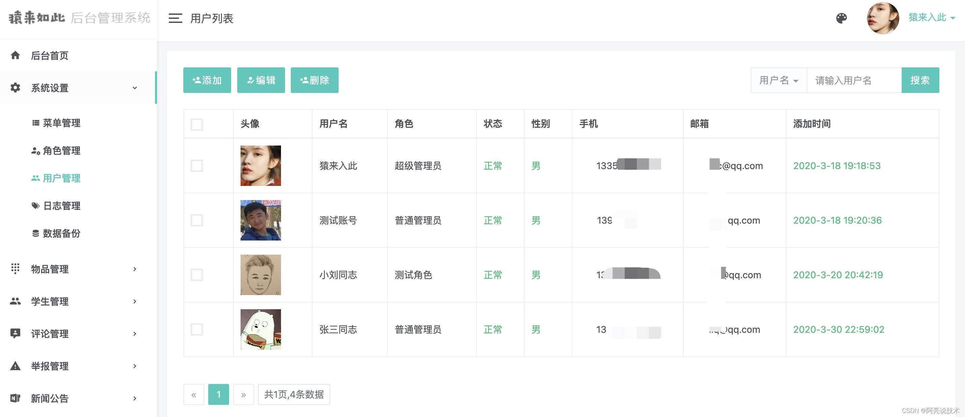Viewport: 965px width, 417px height.
Task: Check the row checkbox for 测试账号
Action: tap(197, 220)
